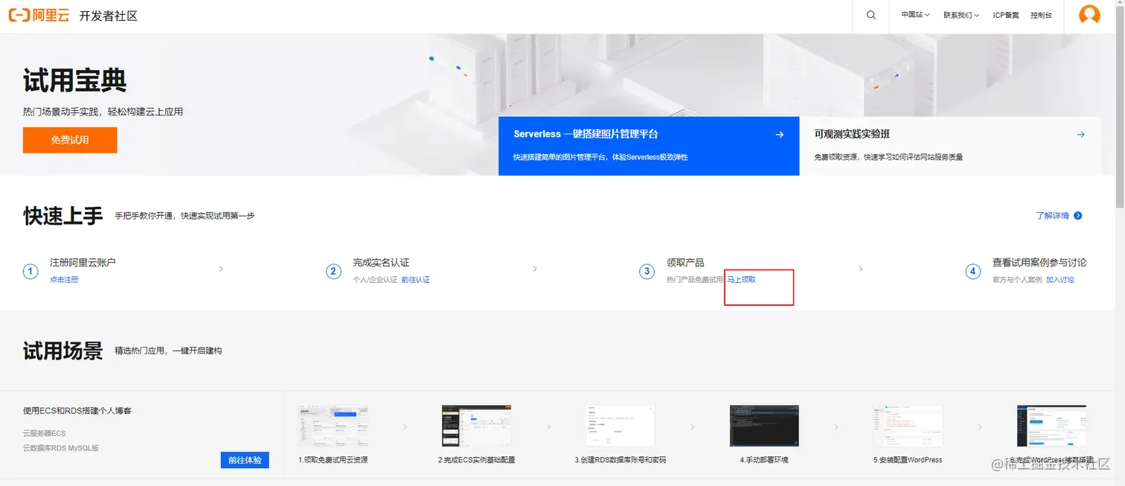
Task: Click the 前往认证 link
Action: (415, 280)
